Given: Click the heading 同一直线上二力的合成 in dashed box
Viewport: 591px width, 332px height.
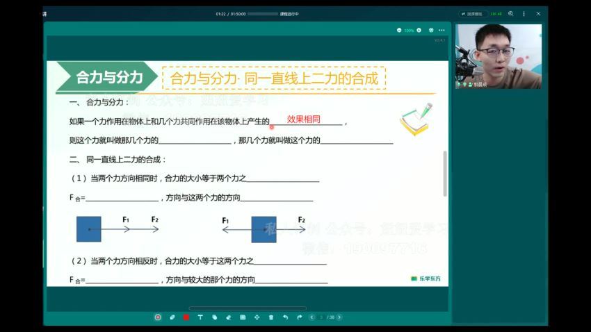Looking at the screenshot, I should point(311,78).
